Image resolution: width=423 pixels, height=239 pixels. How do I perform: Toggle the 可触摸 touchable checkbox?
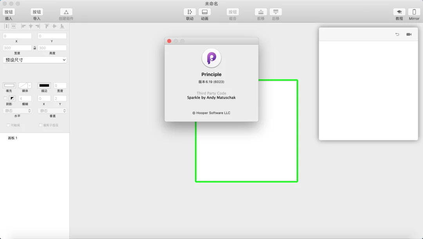(x=8, y=125)
